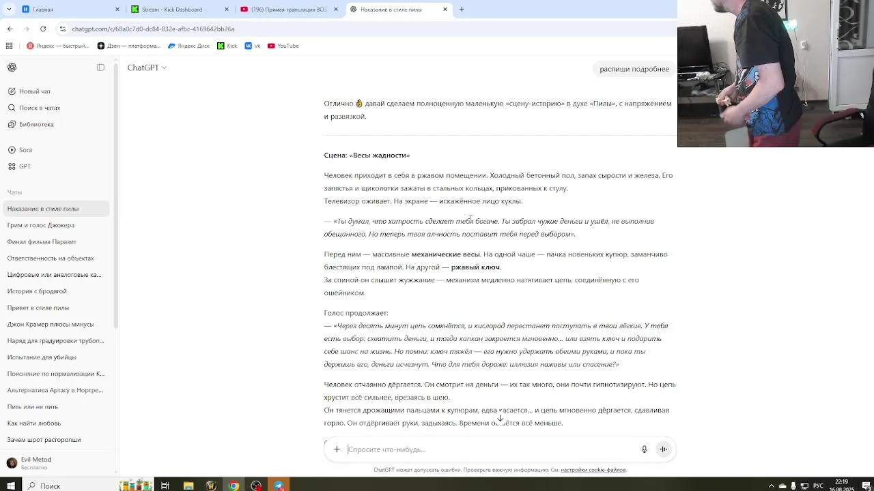
Task: Open the notification center icon
Action: pyautogui.click(x=866, y=486)
